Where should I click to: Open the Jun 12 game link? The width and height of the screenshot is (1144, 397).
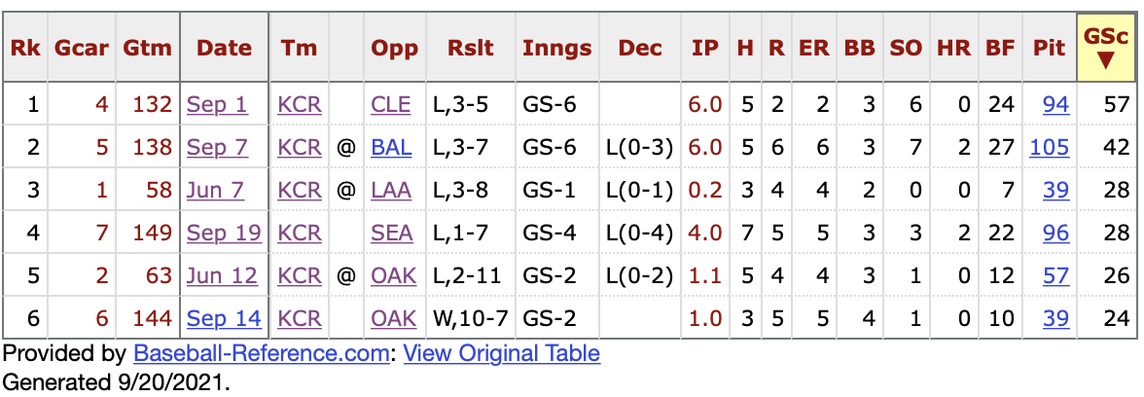click(223, 275)
